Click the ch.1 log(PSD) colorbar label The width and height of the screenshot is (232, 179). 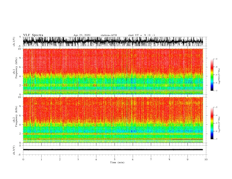coord(219,76)
